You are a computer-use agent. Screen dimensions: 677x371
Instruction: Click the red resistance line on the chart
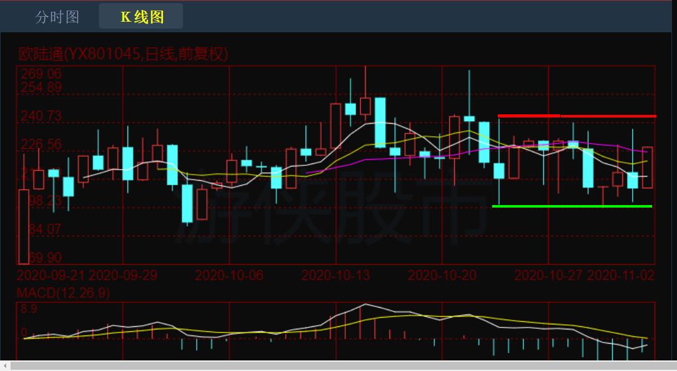(577, 116)
